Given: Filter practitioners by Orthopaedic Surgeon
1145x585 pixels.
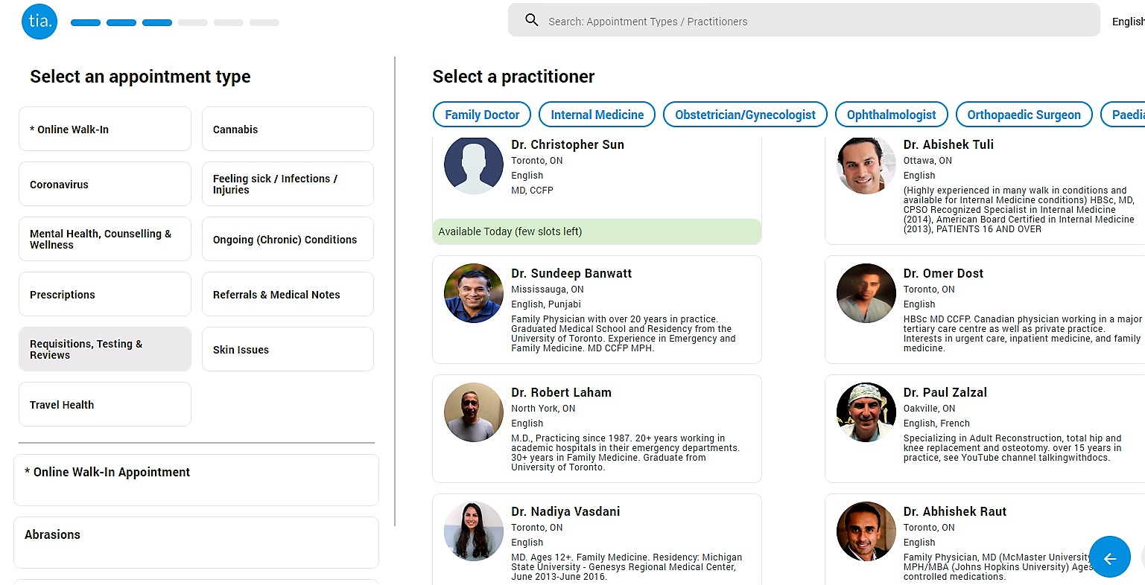Looking at the screenshot, I should (1024, 115).
